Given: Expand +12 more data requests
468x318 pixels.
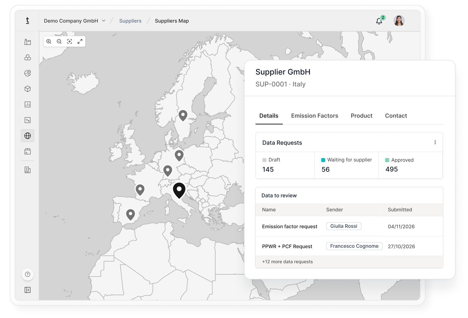Looking at the screenshot, I should (287, 262).
